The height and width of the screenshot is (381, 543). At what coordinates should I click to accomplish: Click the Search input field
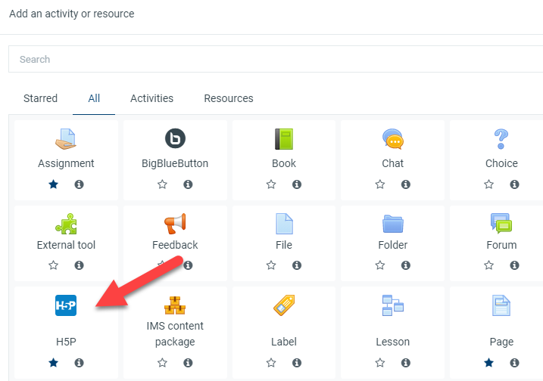coord(273,59)
